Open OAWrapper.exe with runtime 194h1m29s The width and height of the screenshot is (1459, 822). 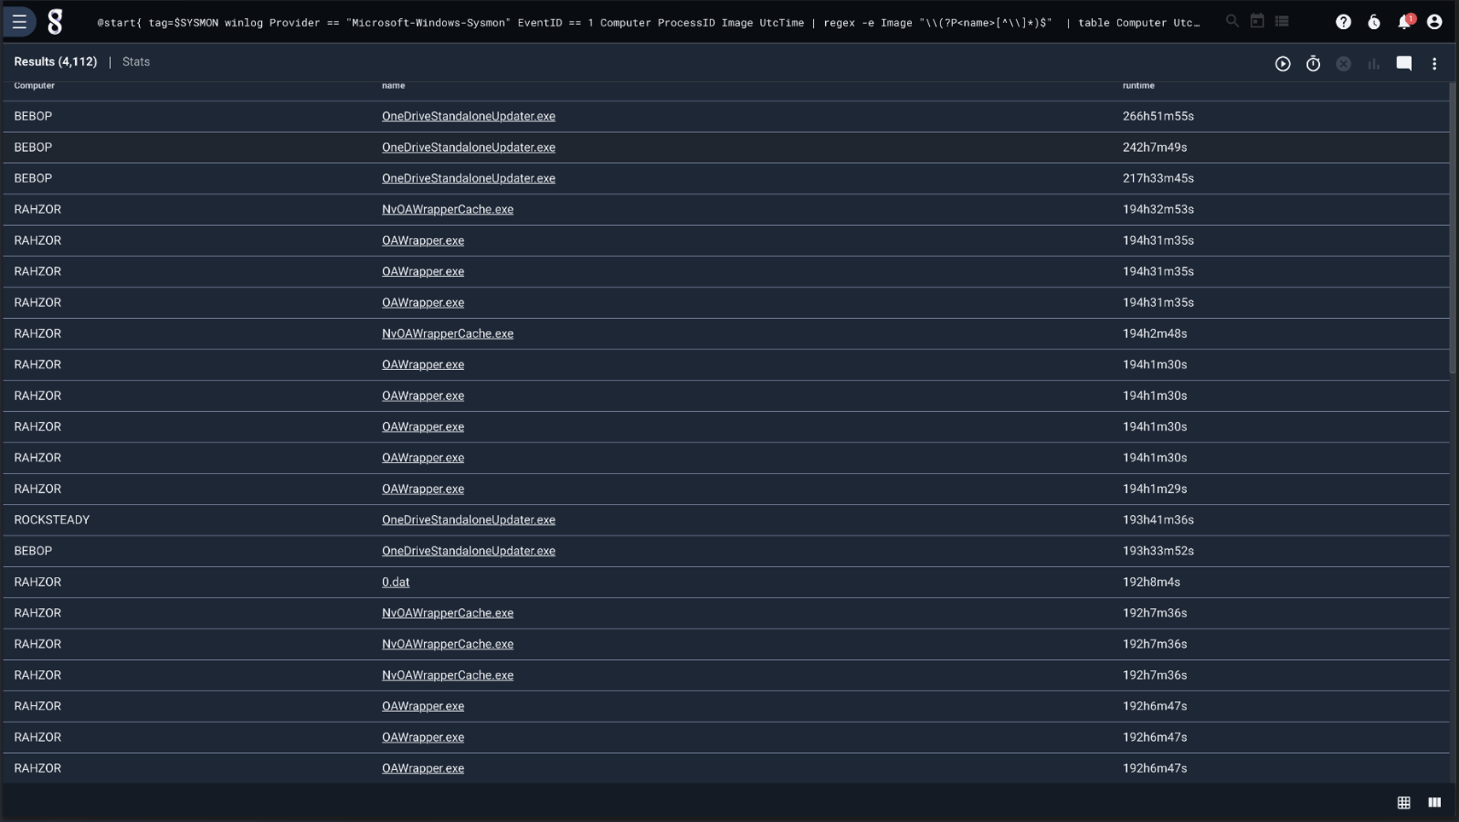423,489
